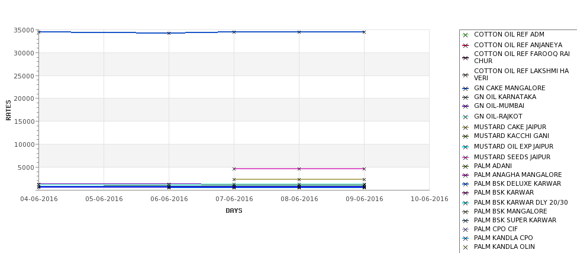The width and height of the screenshot is (577, 253).
Task: Select the PALM BSK SUPER KARWAR legend label
Action: click(x=515, y=221)
